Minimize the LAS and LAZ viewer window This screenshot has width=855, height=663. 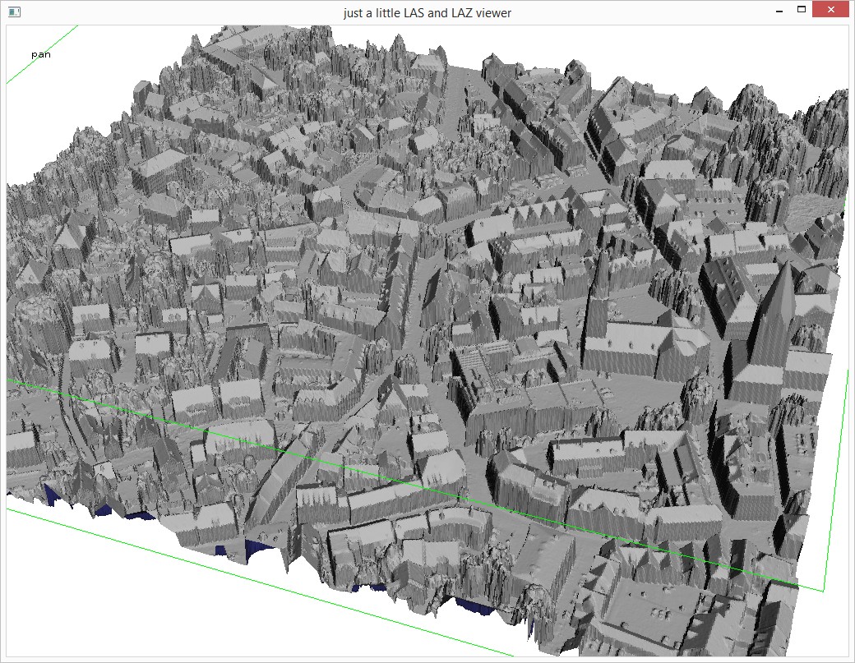point(777,10)
